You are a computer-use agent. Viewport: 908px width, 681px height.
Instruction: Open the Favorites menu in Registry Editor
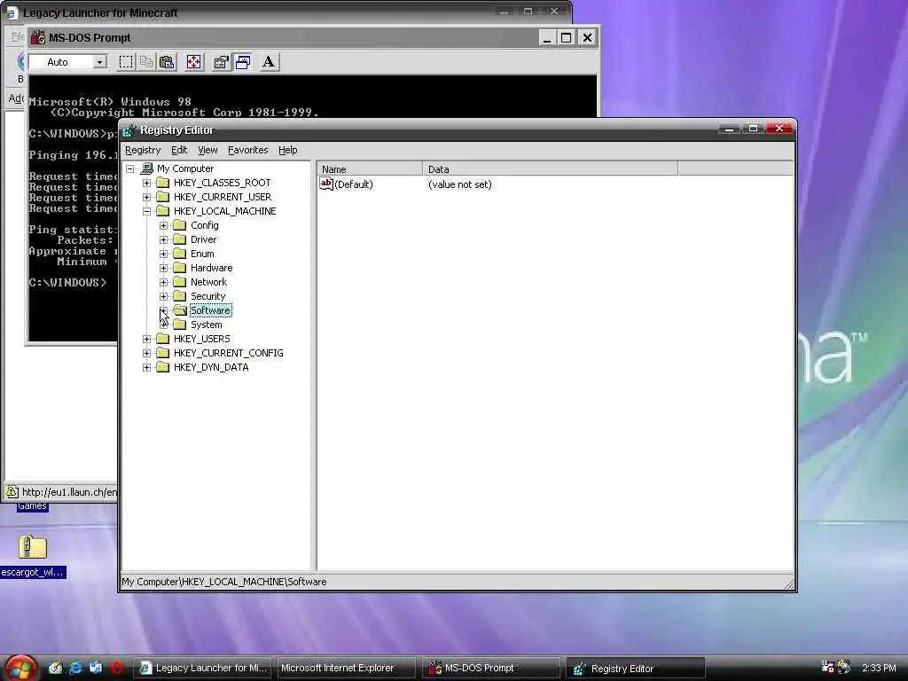pos(248,150)
